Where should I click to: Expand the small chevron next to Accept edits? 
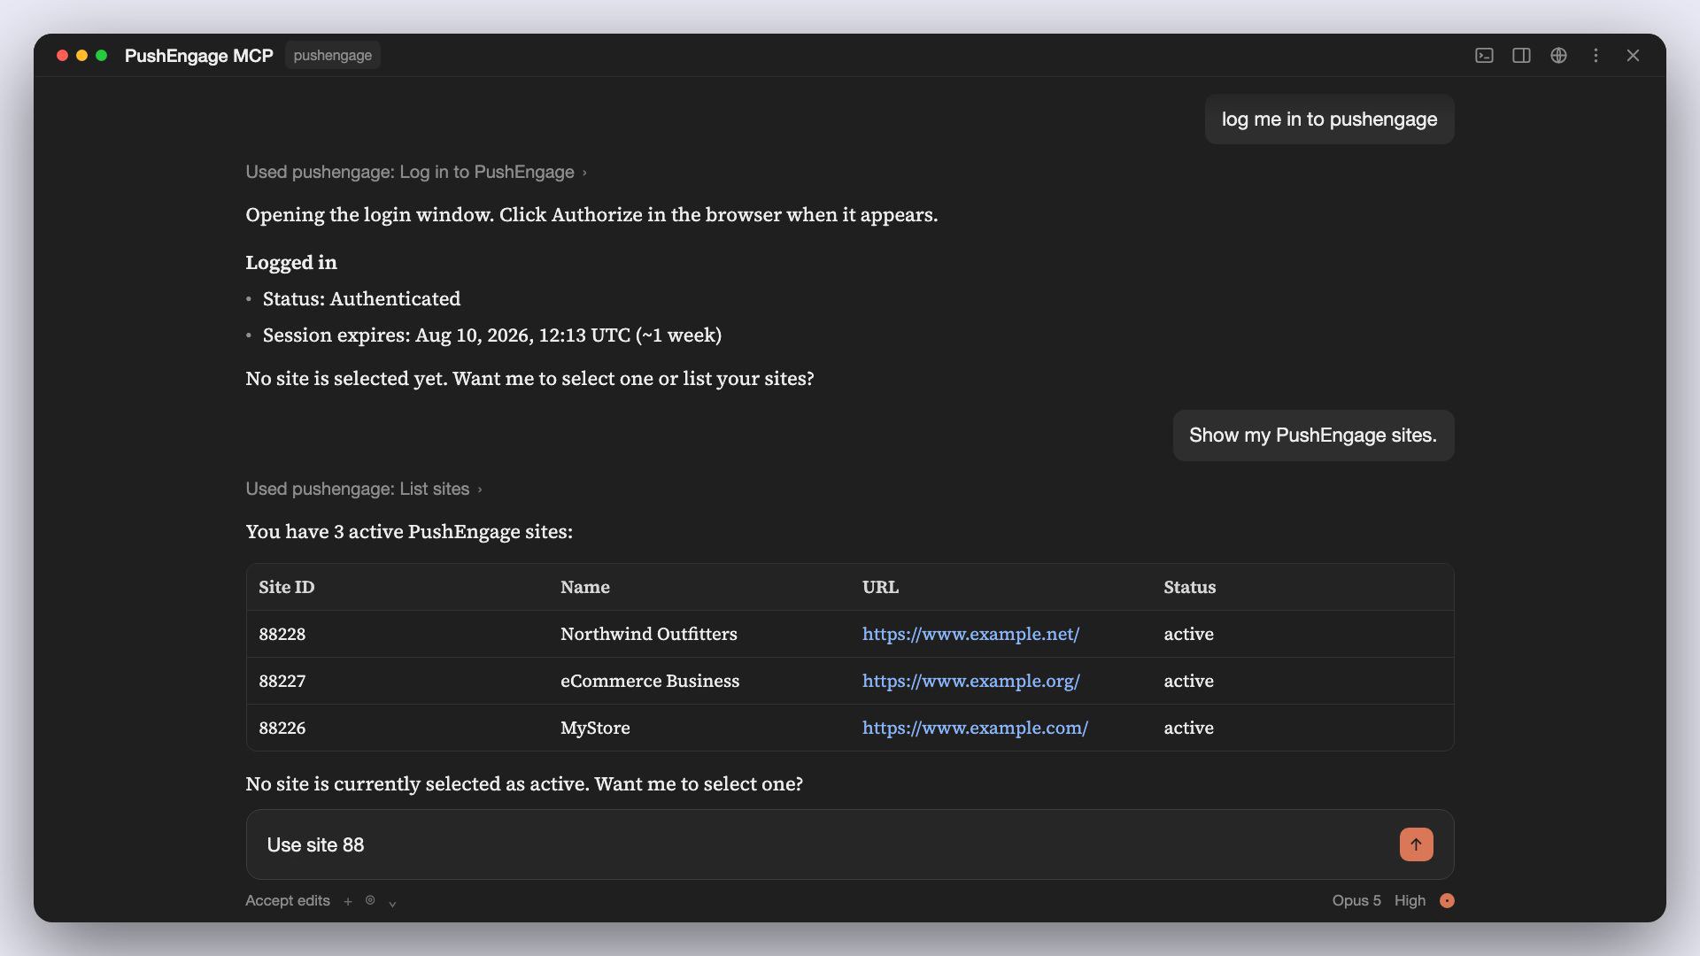pos(392,903)
